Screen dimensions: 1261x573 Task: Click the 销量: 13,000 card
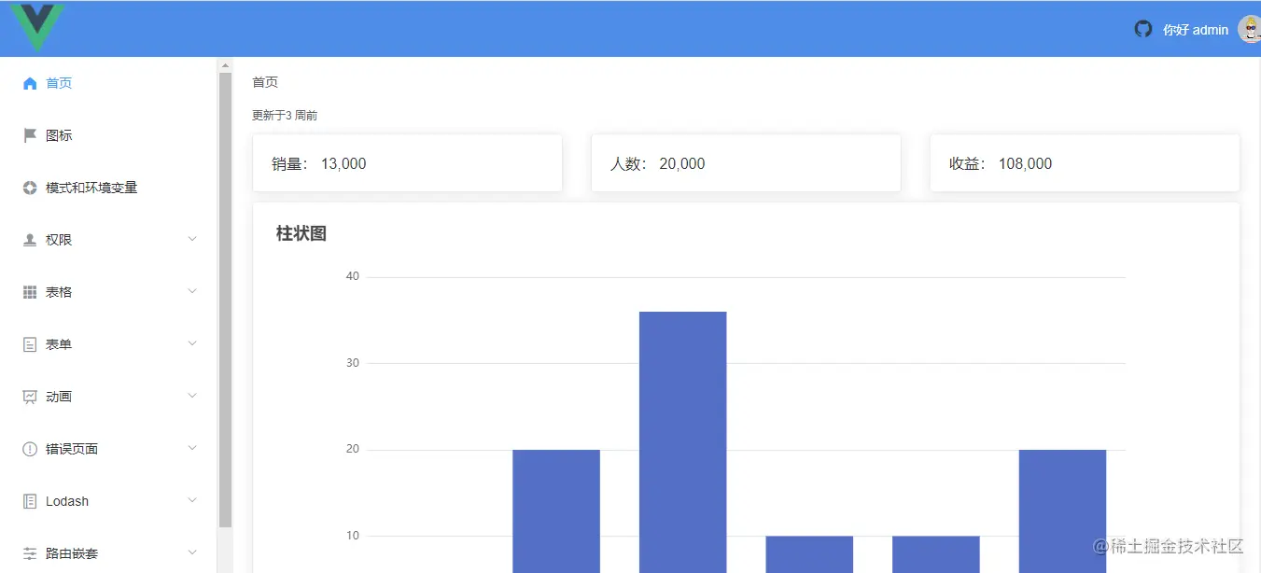[407, 163]
